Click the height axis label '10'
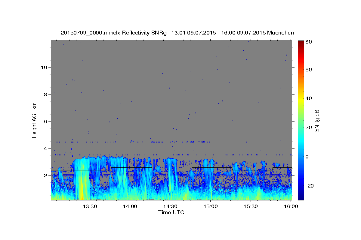This screenshot has height=240, width=361. click(x=44, y=67)
